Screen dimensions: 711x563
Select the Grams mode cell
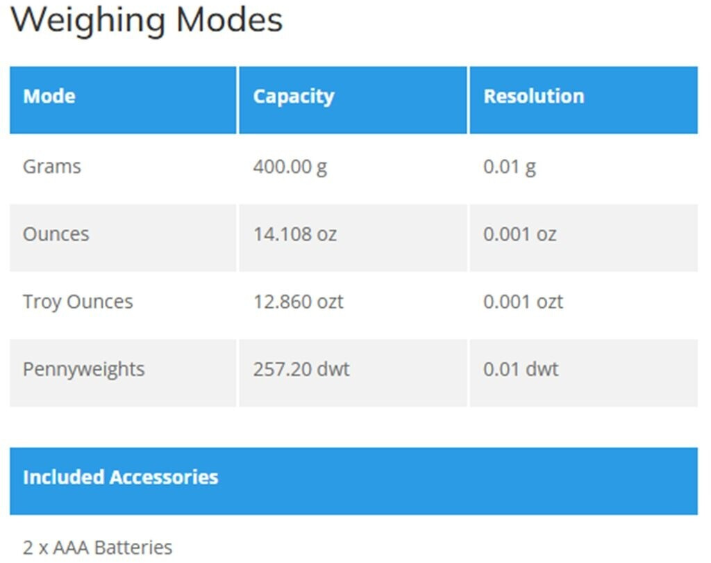coord(52,167)
